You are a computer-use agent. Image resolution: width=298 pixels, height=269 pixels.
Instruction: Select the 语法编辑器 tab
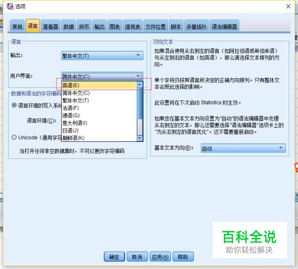tap(224, 26)
